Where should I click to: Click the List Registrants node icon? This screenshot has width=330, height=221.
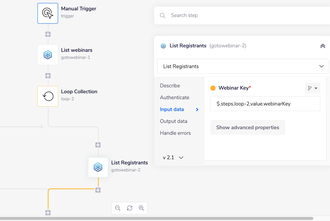(98, 167)
